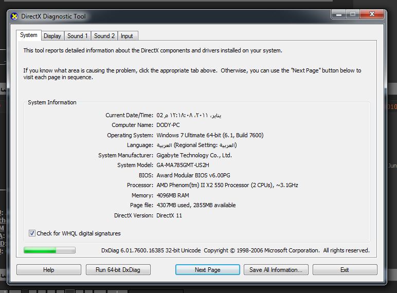The image size is (397, 293).
Task: Minimize the DirectX Diagnostic Tool window
Action: coord(339,14)
